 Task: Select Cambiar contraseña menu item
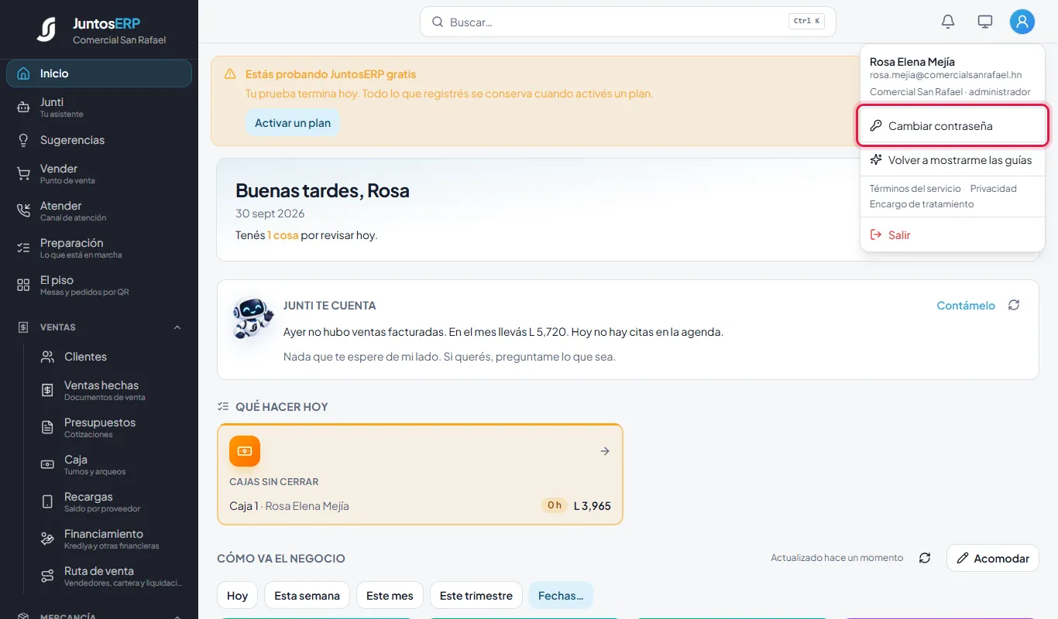[953, 125]
